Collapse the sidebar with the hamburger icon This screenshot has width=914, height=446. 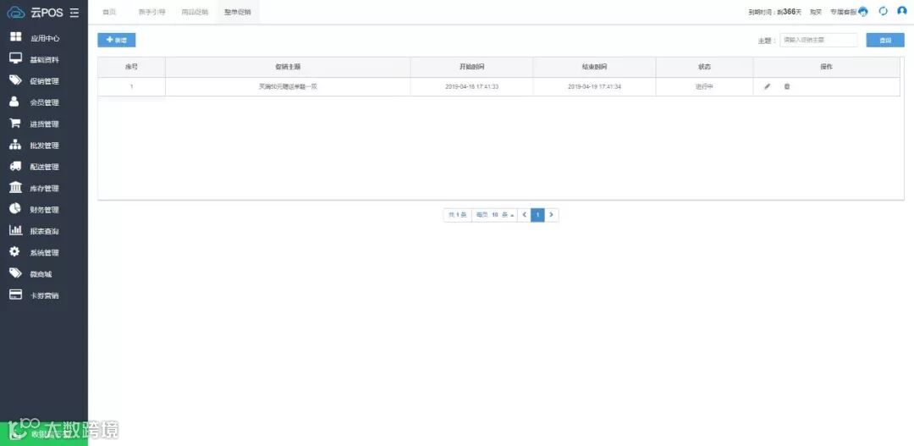[x=74, y=12]
